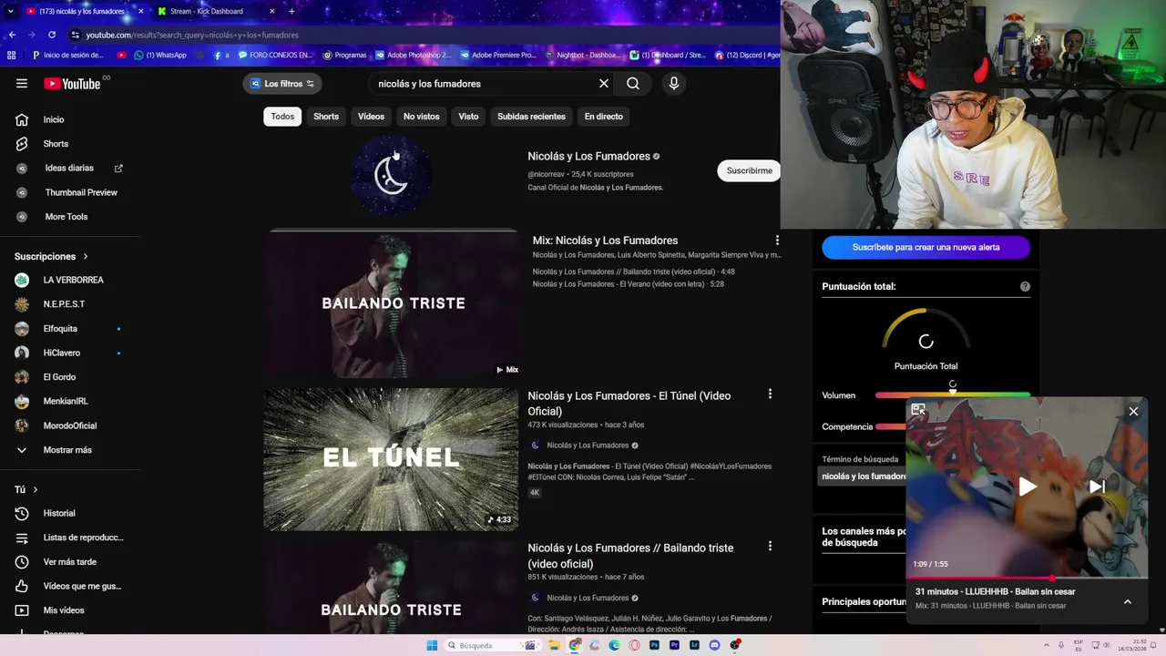This screenshot has width=1166, height=656.
Task: Go back in the browser
Action: point(12,35)
